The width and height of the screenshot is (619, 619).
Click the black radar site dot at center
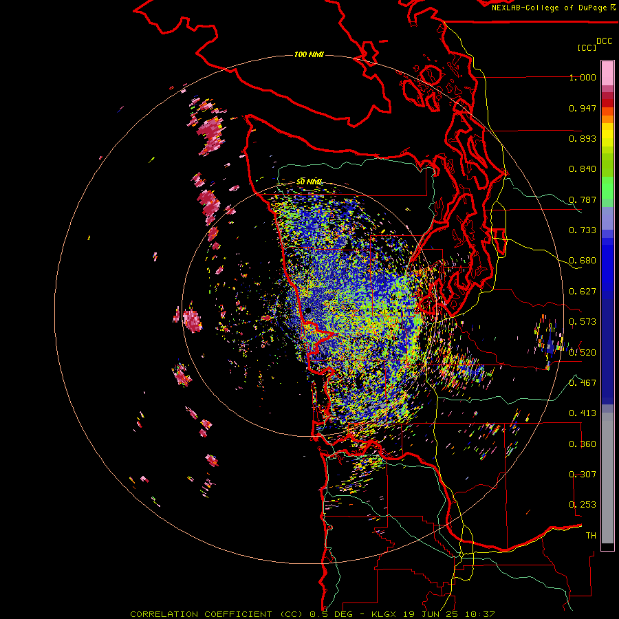point(307,311)
